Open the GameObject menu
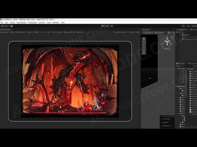Screen dimensions: 197x147 click(21, 22)
